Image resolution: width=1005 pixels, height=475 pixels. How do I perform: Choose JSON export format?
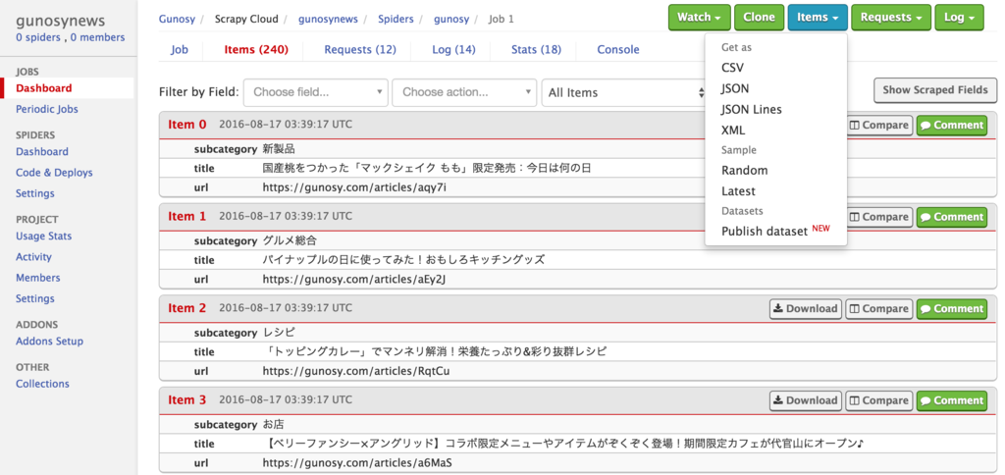pyautogui.click(x=734, y=88)
